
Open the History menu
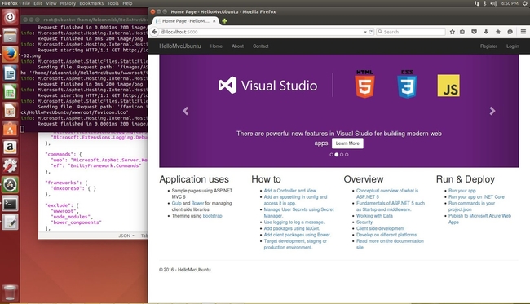click(x=68, y=3)
